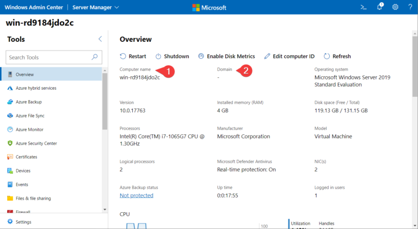Viewport: 418px width, 229px height.
Task: Open the settings gear in header
Action: [x=395, y=7]
